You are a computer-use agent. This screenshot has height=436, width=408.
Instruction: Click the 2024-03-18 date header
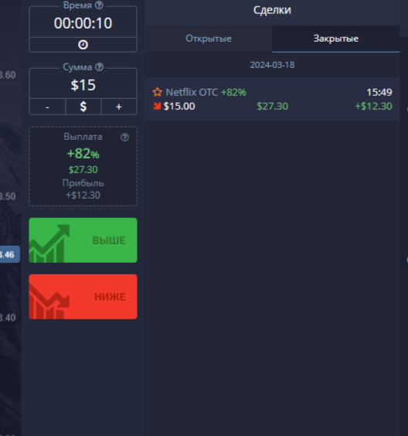(272, 65)
